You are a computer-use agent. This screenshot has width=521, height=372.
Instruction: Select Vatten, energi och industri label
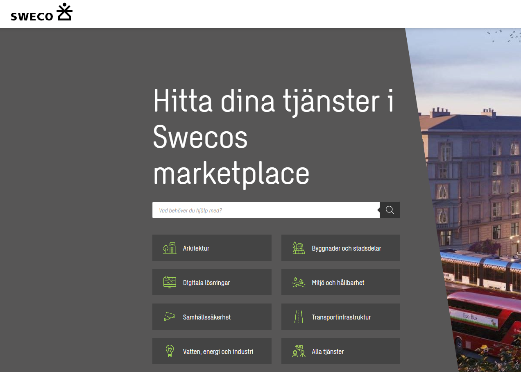point(218,351)
